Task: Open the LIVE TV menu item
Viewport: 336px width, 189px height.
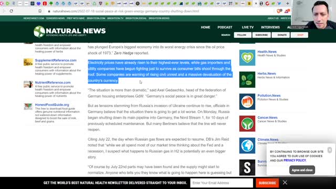Action: coord(248,27)
